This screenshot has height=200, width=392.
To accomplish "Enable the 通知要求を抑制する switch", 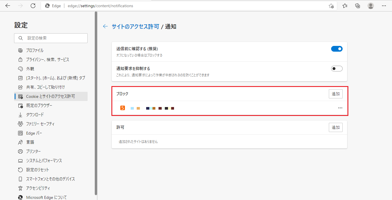I will coord(337,69).
